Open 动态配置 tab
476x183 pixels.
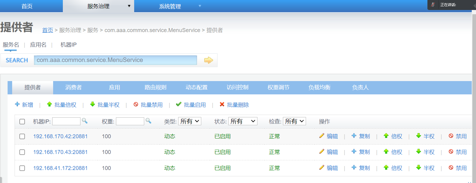196,87
